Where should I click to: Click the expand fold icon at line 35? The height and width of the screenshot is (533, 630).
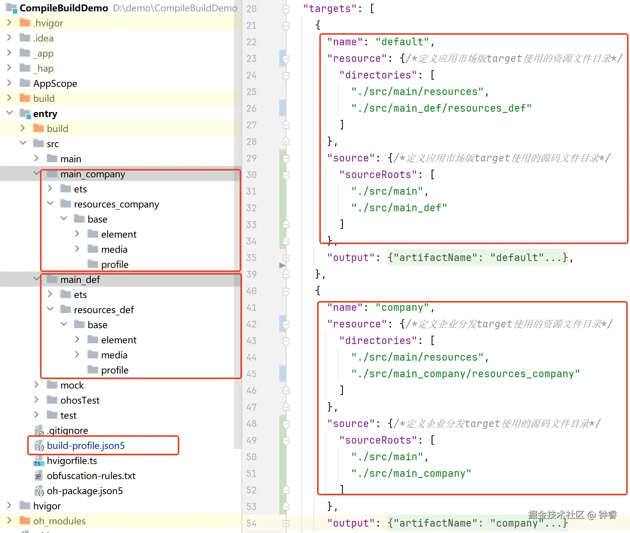286,258
